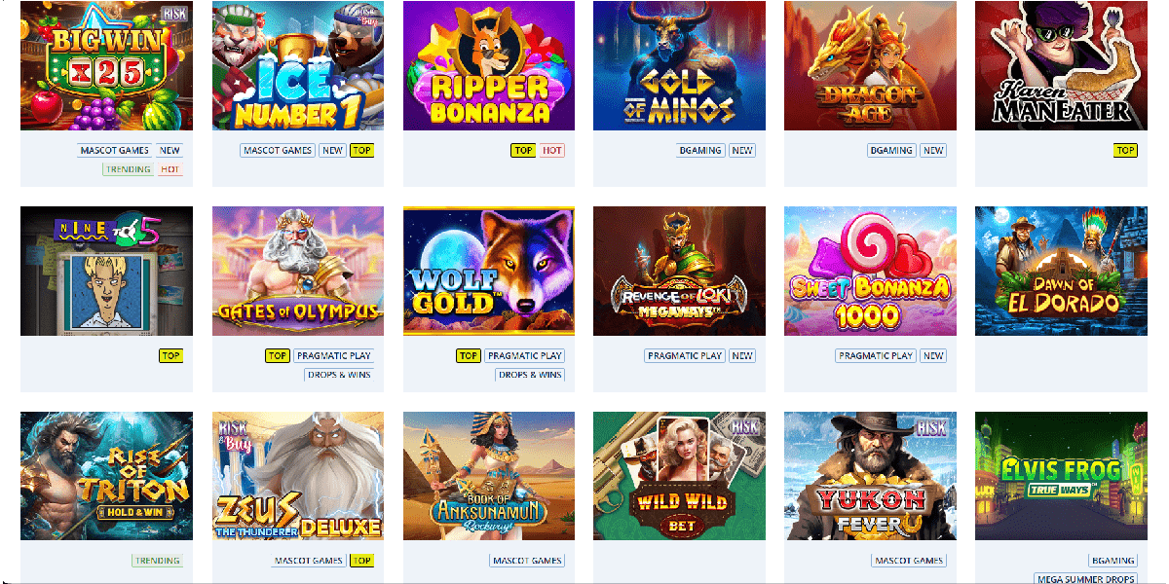
Task: Click PRAGMATIC PLAY tag under Revenge of Loki
Action: [685, 355]
